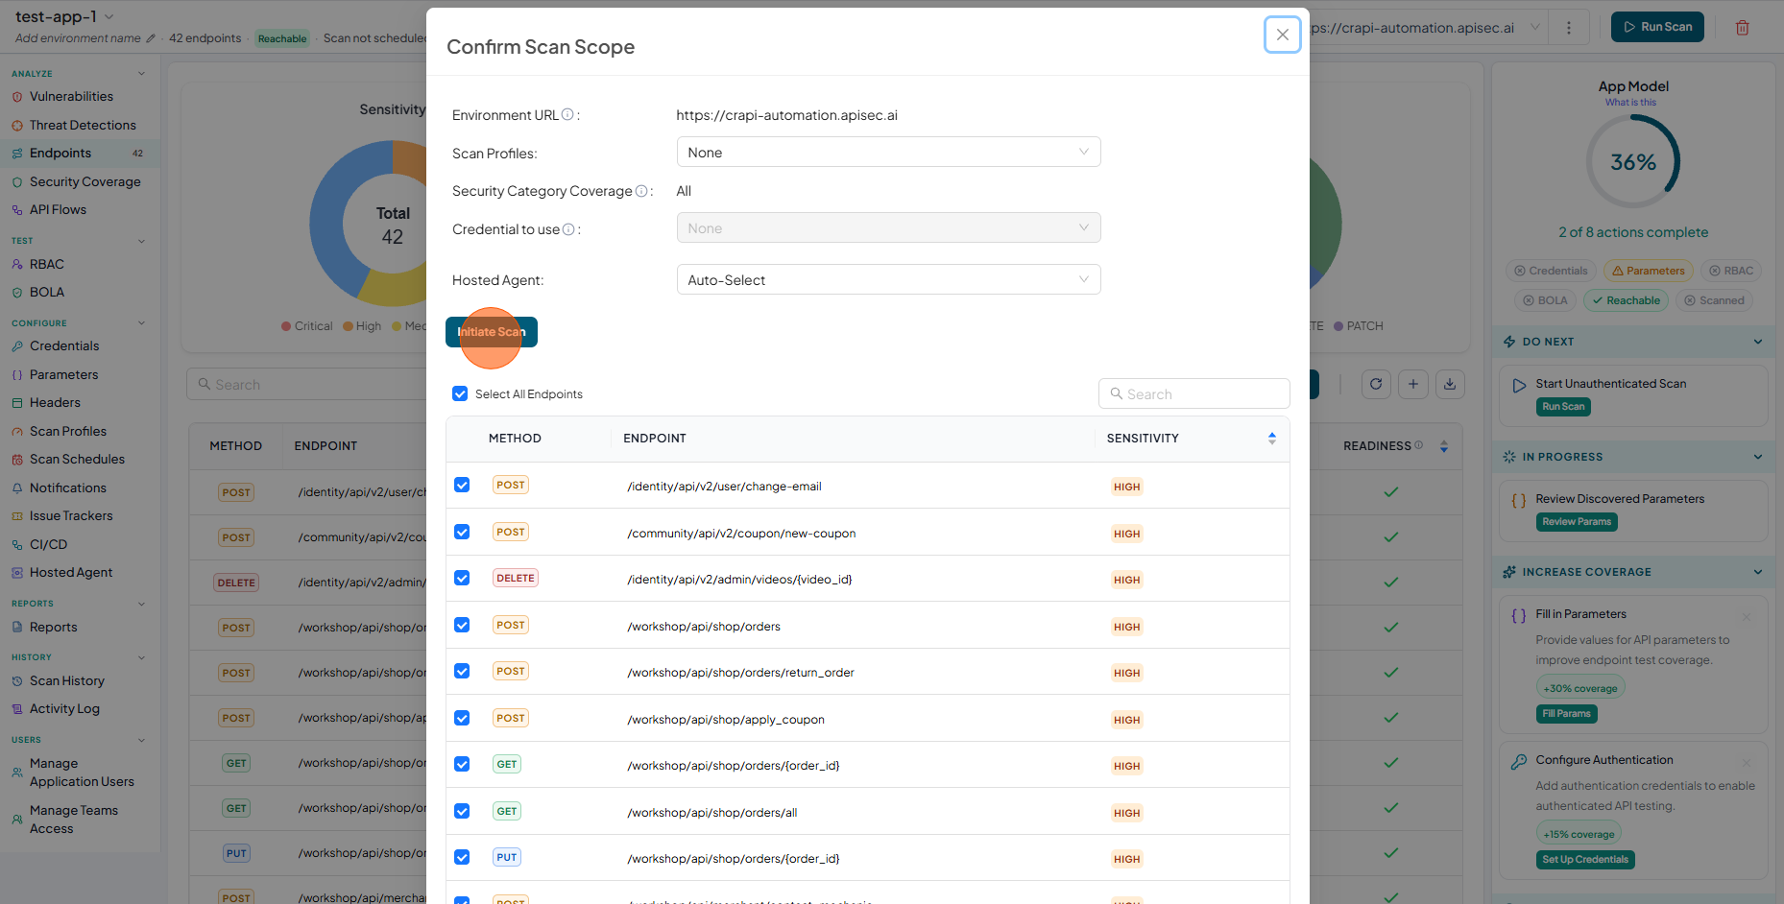Uncheck the /identity/api/v2/user/change-email endpoint
The height and width of the screenshot is (904, 1784).
click(462, 486)
